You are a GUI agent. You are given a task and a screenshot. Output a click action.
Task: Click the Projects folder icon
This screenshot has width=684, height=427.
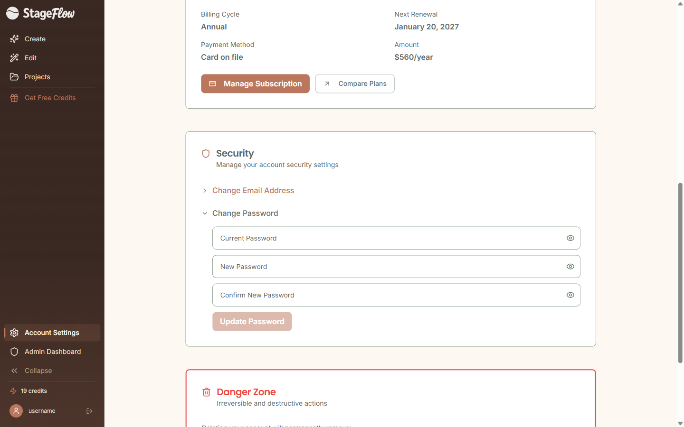(x=14, y=77)
